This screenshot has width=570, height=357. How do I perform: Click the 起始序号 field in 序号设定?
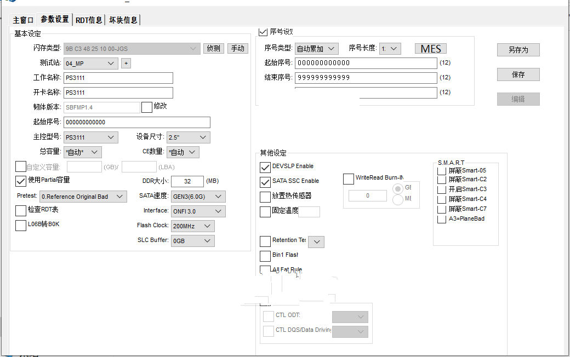[366, 63]
